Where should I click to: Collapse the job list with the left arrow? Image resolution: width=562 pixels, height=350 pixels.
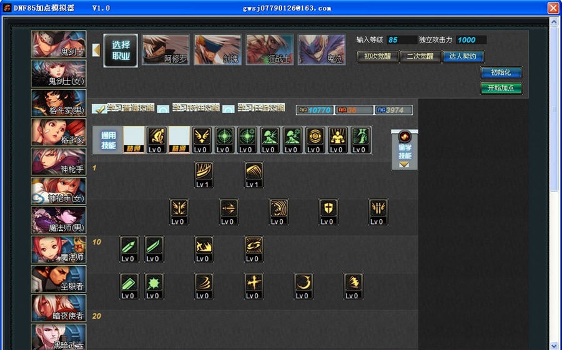(x=96, y=50)
